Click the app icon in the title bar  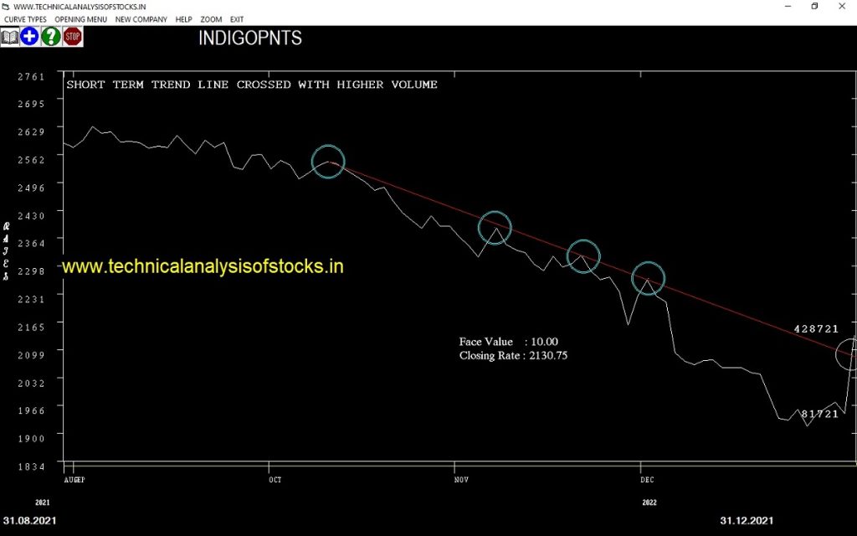(7, 7)
